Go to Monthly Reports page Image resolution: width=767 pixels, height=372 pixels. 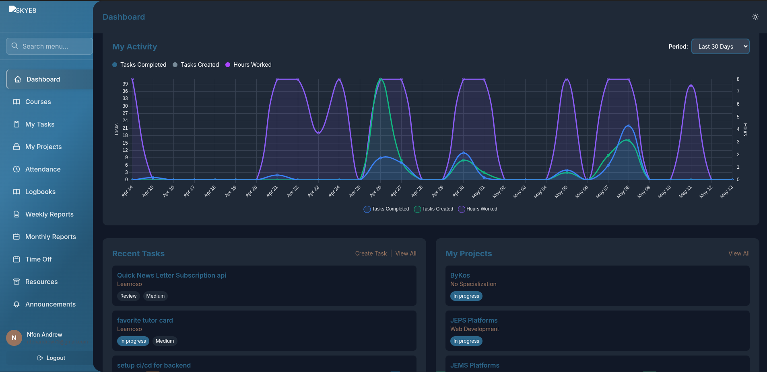pyautogui.click(x=49, y=237)
